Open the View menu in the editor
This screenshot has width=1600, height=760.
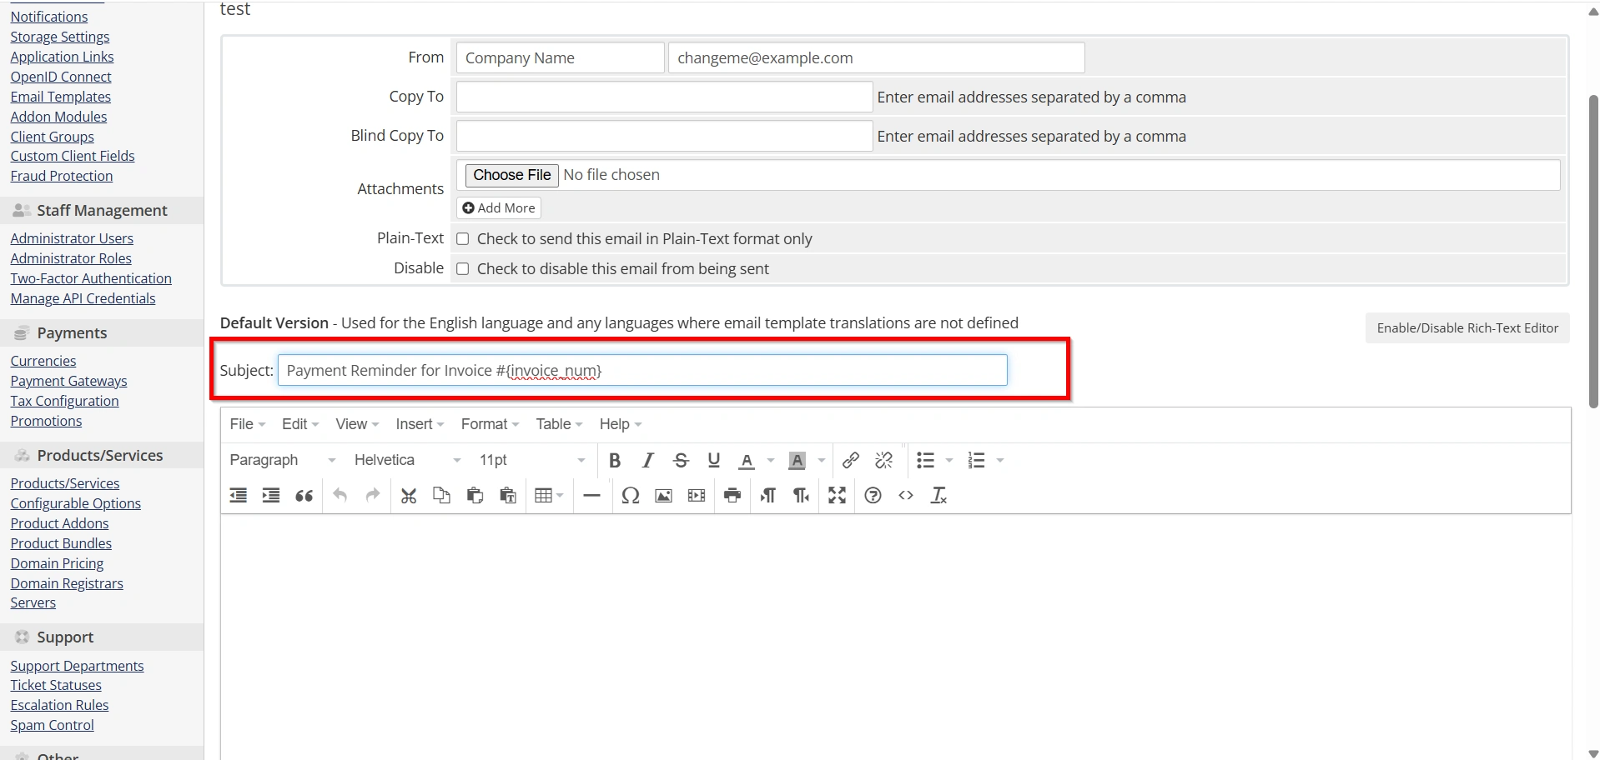point(357,424)
